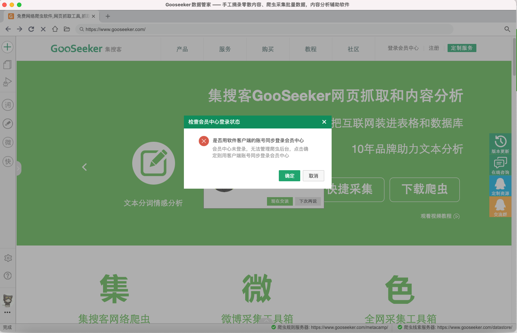The image size is (517, 333).
Task: Stop loading with the X toolbar icon
Action: pos(43,29)
